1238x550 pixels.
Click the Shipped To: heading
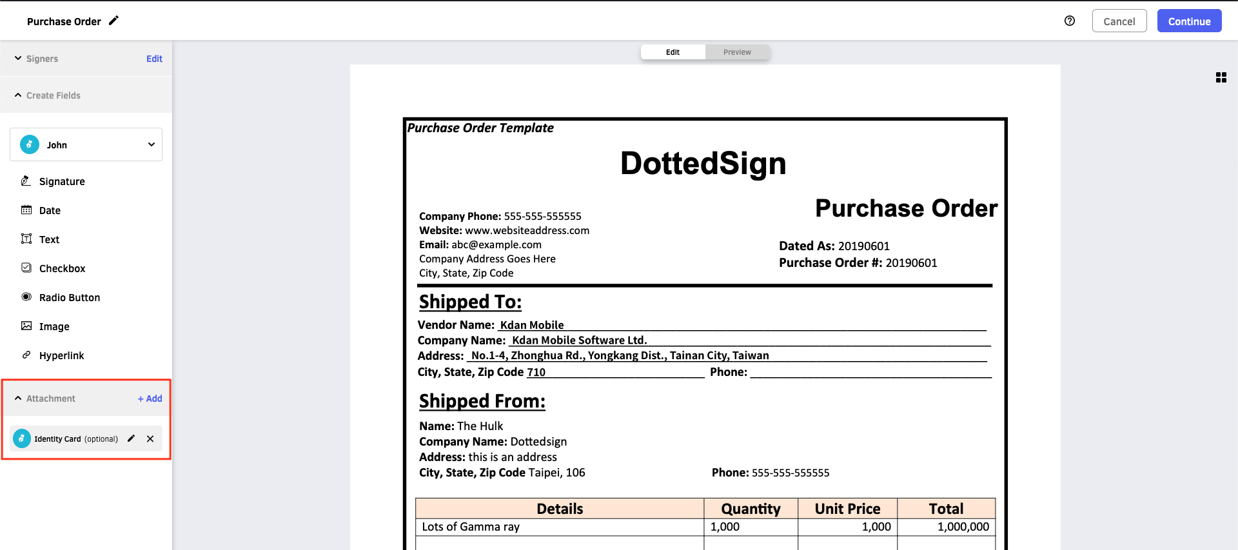pos(470,302)
